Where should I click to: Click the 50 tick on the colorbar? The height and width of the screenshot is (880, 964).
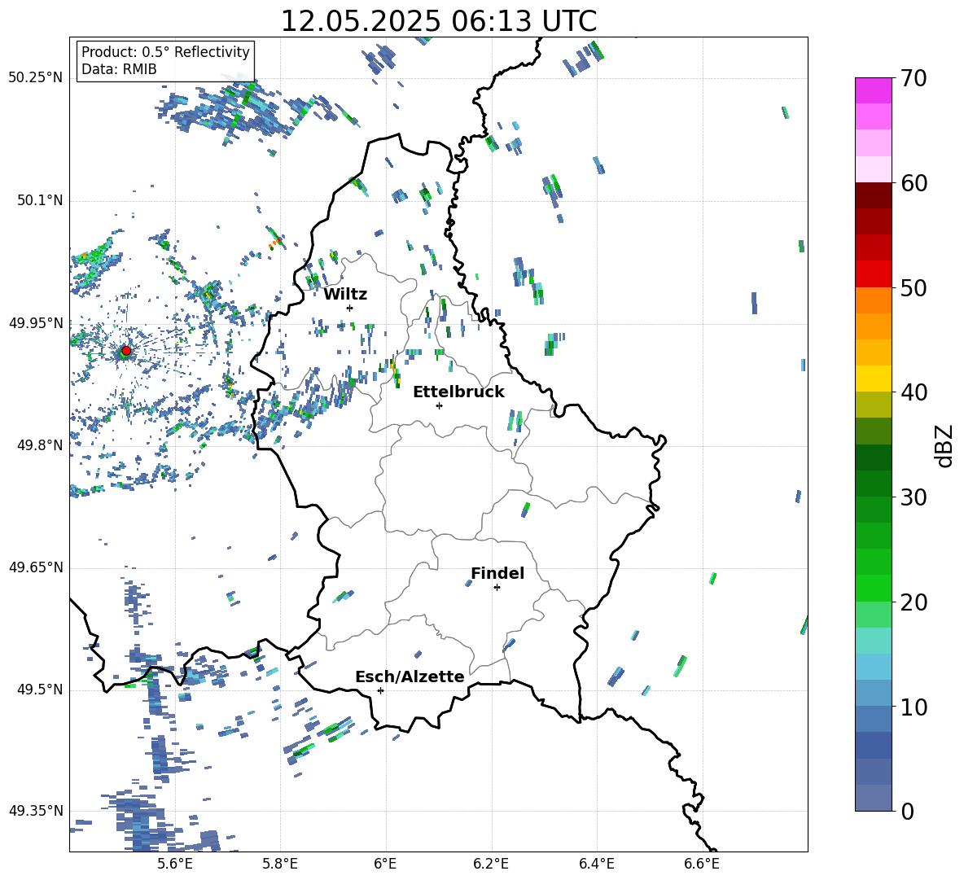[x=914, y=287]
